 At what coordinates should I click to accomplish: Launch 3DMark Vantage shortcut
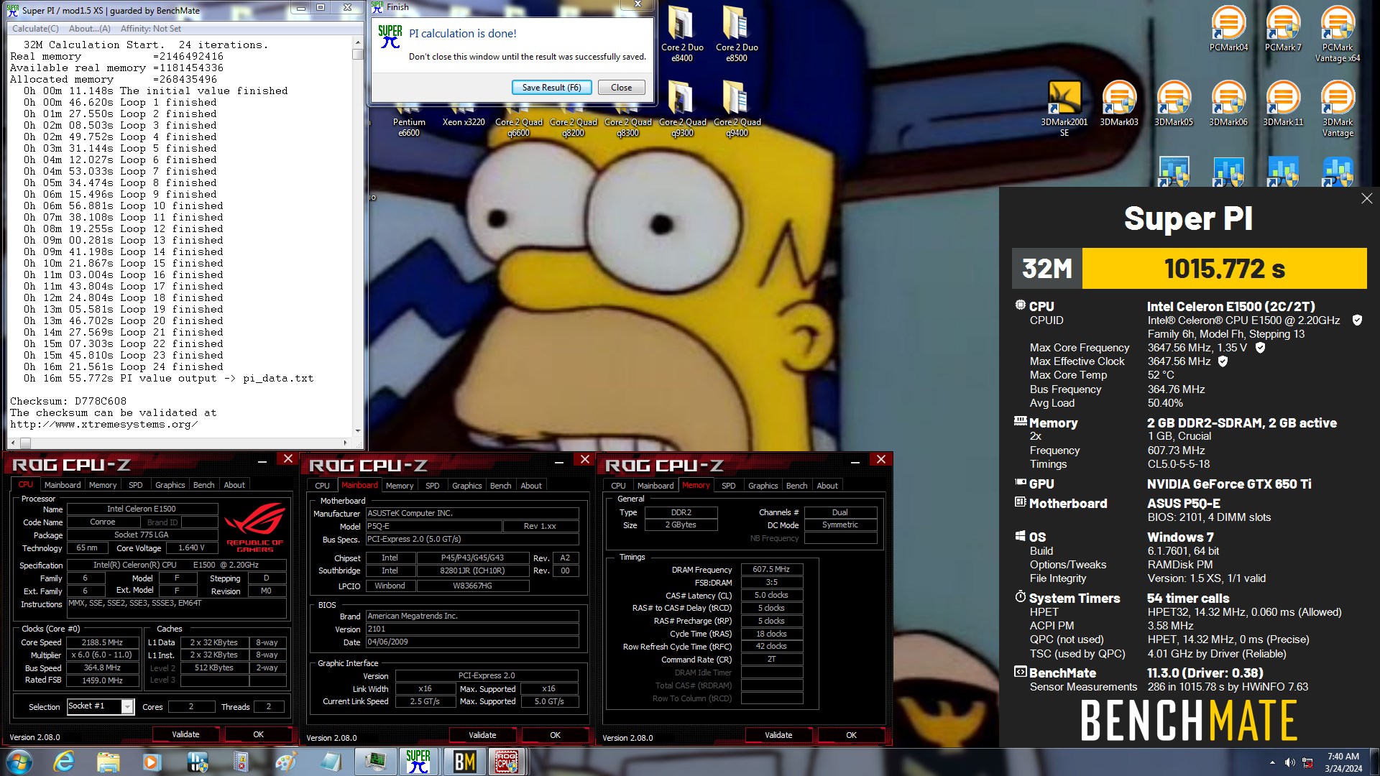point(1338,108)
